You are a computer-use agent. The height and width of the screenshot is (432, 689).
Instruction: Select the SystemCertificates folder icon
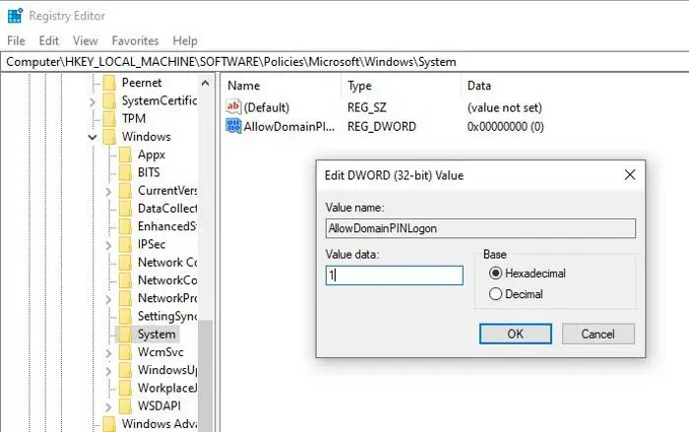tap(109, 100)
